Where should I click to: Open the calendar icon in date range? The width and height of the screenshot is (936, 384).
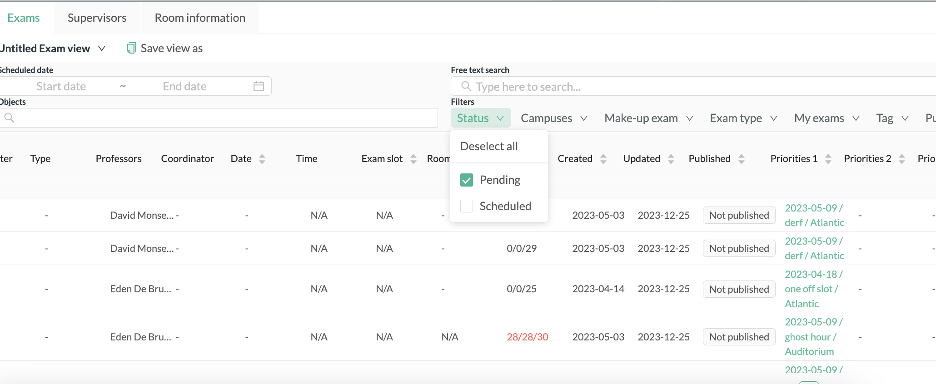pyautogui.click(x=259, y=86)
